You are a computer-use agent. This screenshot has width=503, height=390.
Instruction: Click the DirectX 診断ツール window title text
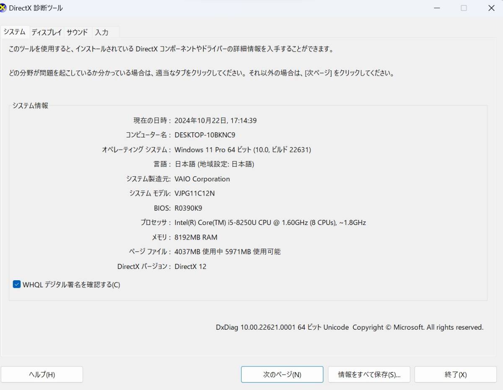pyautogui.click(x=36, y=8)
